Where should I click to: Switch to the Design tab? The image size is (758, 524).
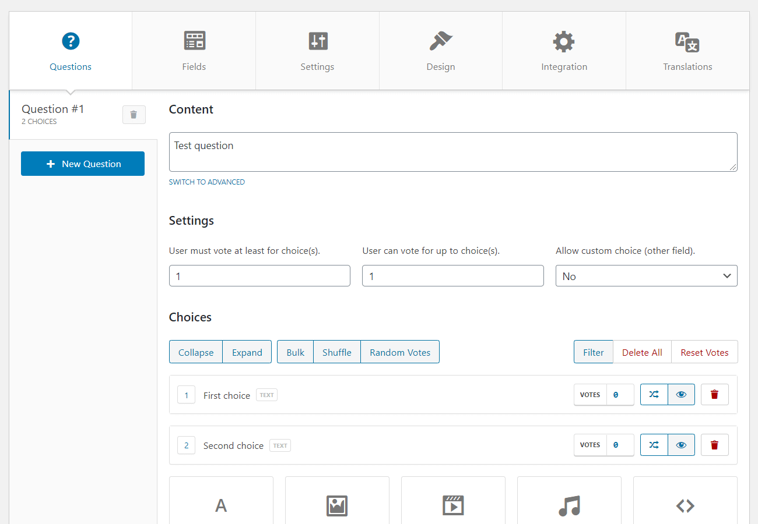point(441,51)
